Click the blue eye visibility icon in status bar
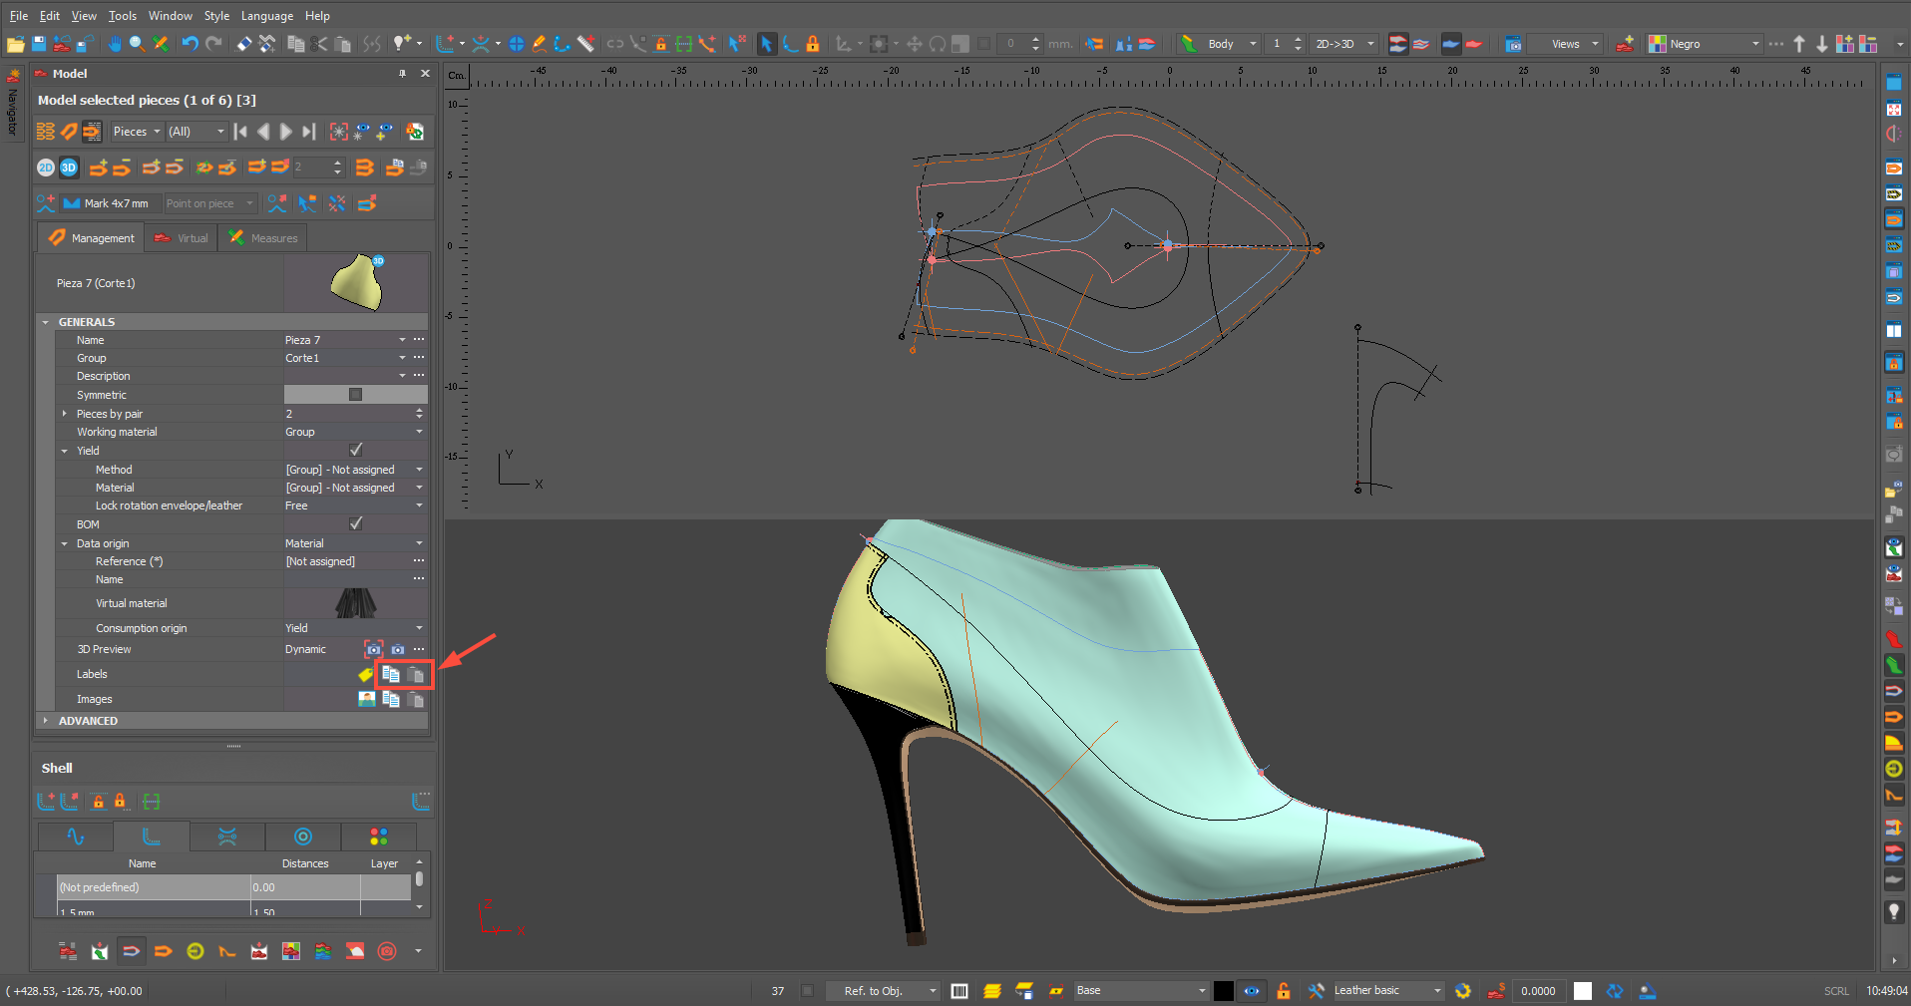 (x=1252, y=991)
